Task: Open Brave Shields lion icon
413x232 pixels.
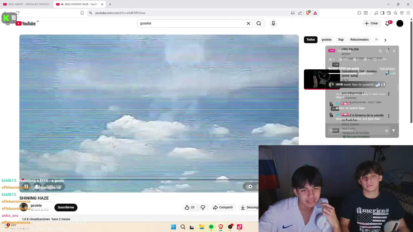Action: 308,13
